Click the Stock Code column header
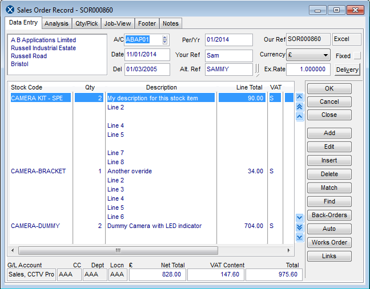Image resolution: width=370 pixels, height=289 pixels. pos(26,87)
